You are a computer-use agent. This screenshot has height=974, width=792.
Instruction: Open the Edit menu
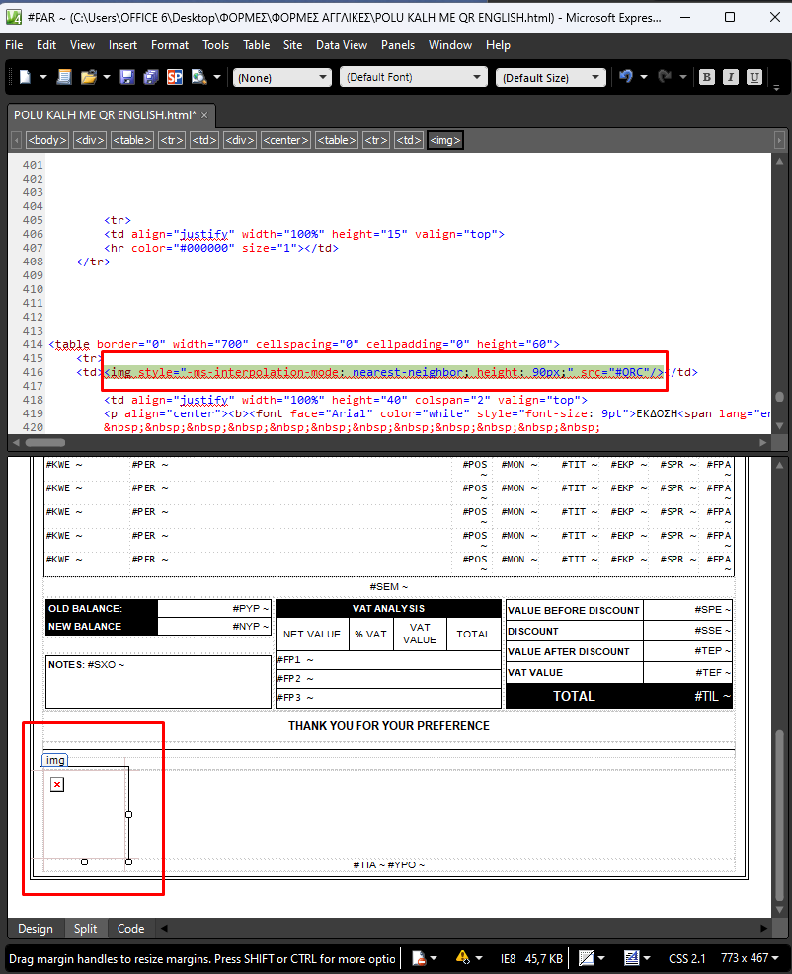pyautogui.click(x=46, y=45)
